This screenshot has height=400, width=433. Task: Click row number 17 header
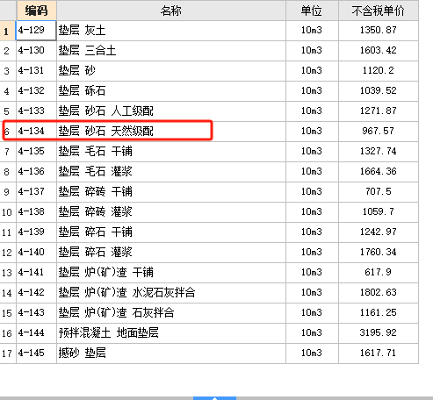point(8,354)
